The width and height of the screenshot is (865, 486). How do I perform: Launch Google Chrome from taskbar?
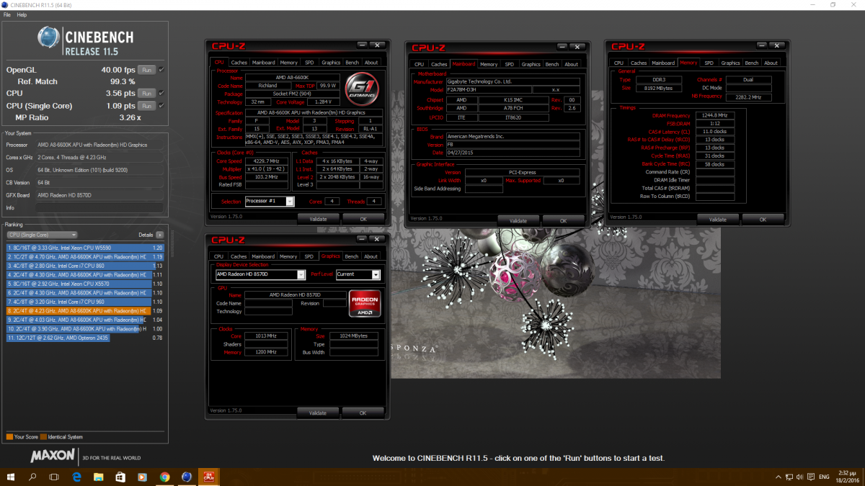pyautogui.click(x=164, y=477)
